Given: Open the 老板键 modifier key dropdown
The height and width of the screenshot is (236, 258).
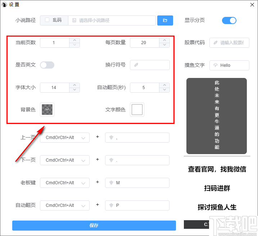Looking at the screenshot, I should pos(65,183).
